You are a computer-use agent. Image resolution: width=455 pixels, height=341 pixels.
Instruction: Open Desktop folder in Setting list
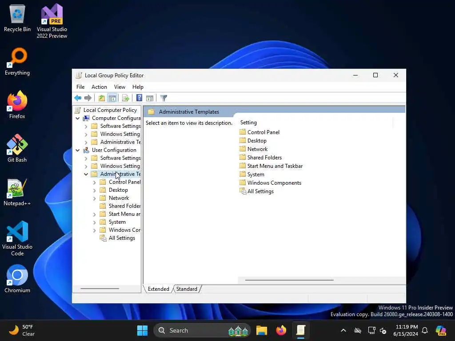click(257, 141)
